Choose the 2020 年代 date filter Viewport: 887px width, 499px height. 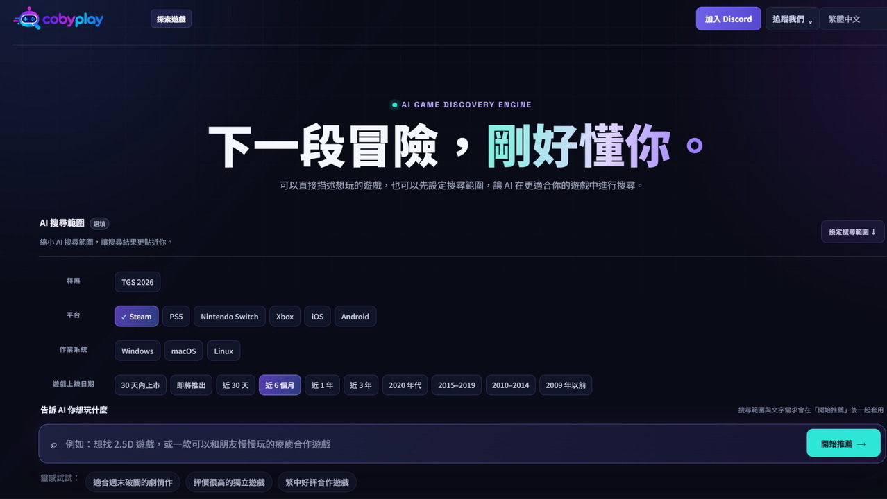point(405,385)
